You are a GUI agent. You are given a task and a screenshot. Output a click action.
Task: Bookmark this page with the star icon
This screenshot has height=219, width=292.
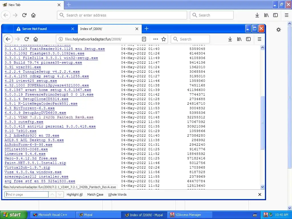pos(164,39)
